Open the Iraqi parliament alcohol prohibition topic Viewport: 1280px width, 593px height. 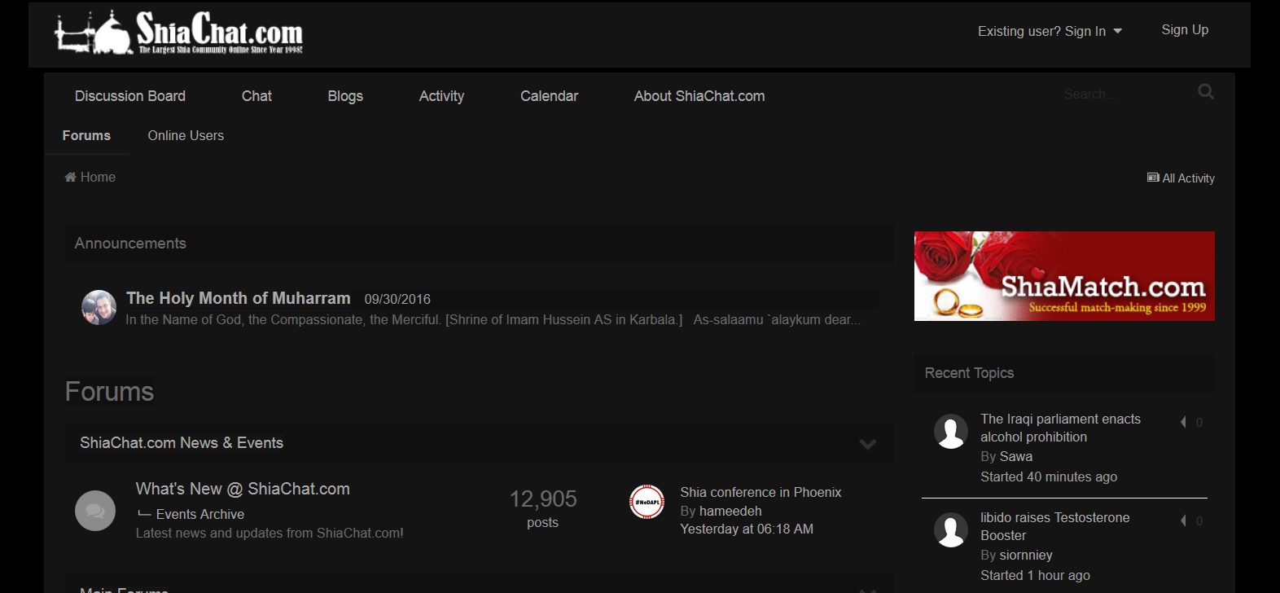[1060, 428]
